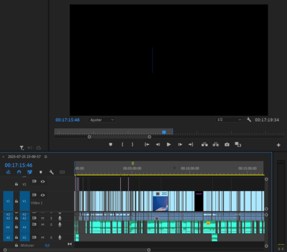Solo audio track A5
Image resolution: width=287 pixels, height=252 pixels.
[x=51, y=238]
